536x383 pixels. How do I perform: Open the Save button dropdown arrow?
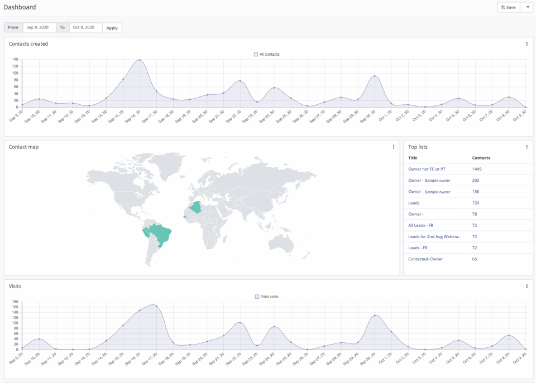pyautogui.click(x=527, y=7)
